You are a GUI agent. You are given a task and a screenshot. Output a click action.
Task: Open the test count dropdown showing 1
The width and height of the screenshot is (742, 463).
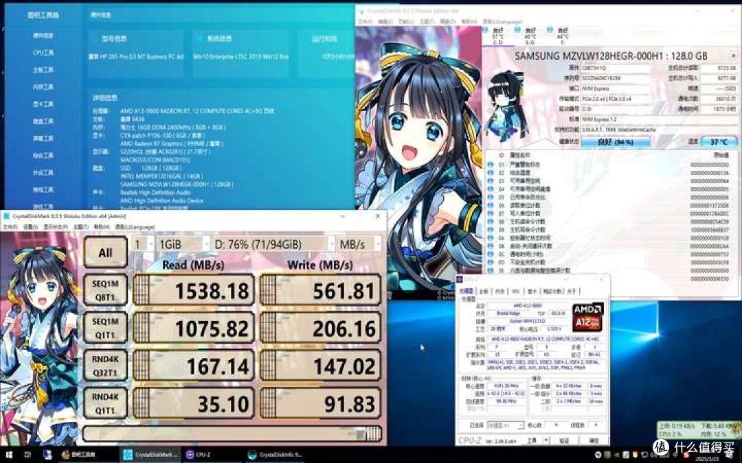(x=142, y=244)
